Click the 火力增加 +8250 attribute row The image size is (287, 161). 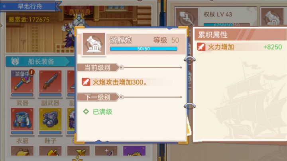[240, 47]
